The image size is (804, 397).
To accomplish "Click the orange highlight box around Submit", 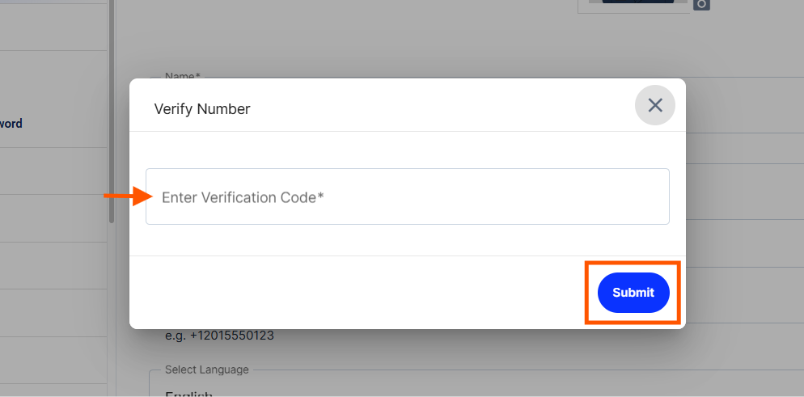I will [633, 293].
